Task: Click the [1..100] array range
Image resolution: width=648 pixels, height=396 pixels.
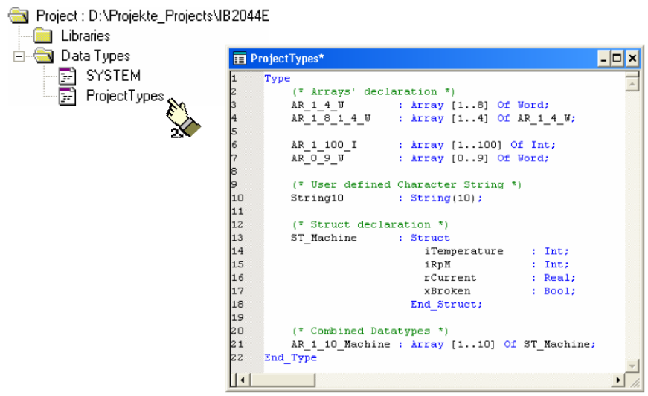Action: (476, 145)
